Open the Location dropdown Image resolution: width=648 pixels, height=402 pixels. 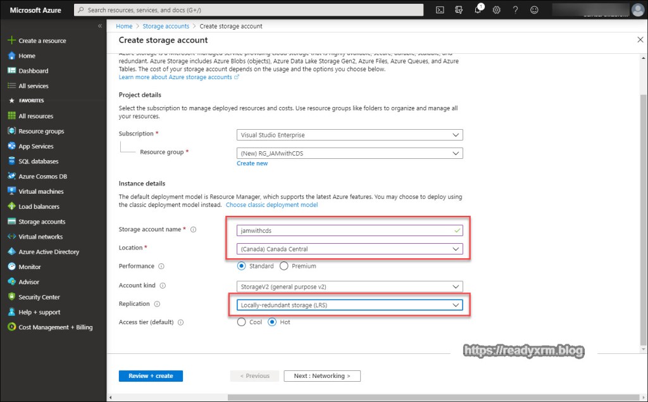(x=349, y=249)
